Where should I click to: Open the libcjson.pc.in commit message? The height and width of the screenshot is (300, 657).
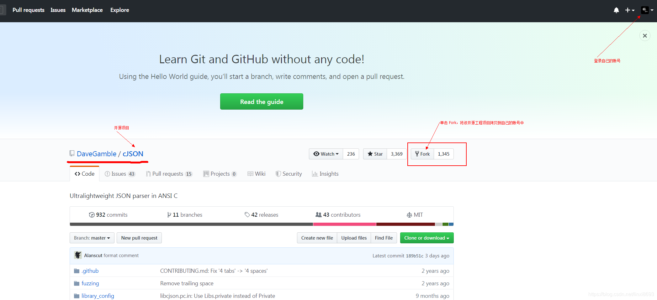[x=218, y=296]
